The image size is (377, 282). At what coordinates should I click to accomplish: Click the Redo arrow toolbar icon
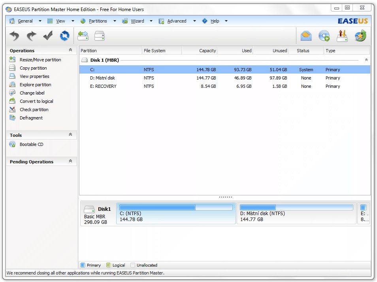31,36
